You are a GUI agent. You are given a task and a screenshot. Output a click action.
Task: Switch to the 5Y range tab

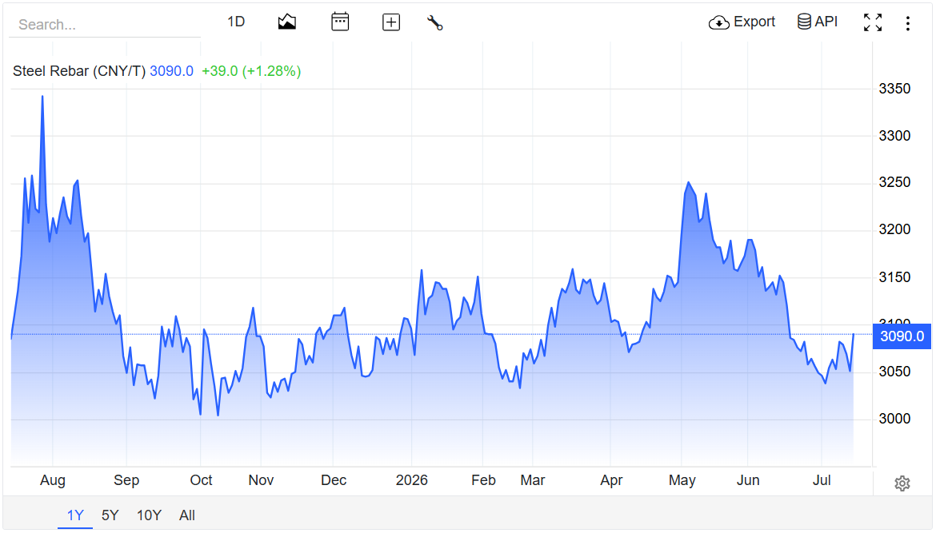click(110, 515)
